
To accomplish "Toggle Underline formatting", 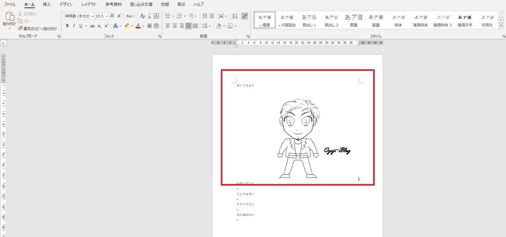I will pos(81,26).
